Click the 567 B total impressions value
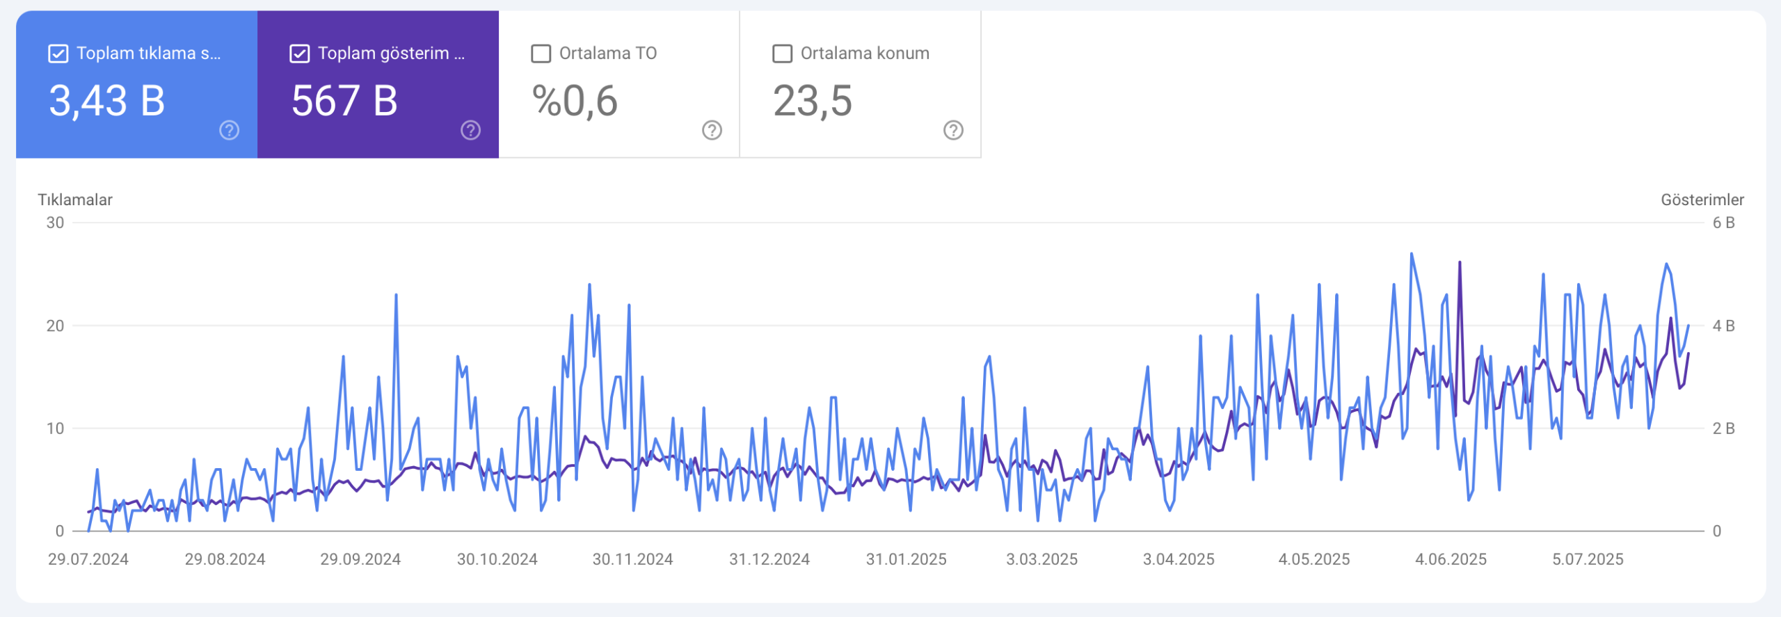 point(344,101)
